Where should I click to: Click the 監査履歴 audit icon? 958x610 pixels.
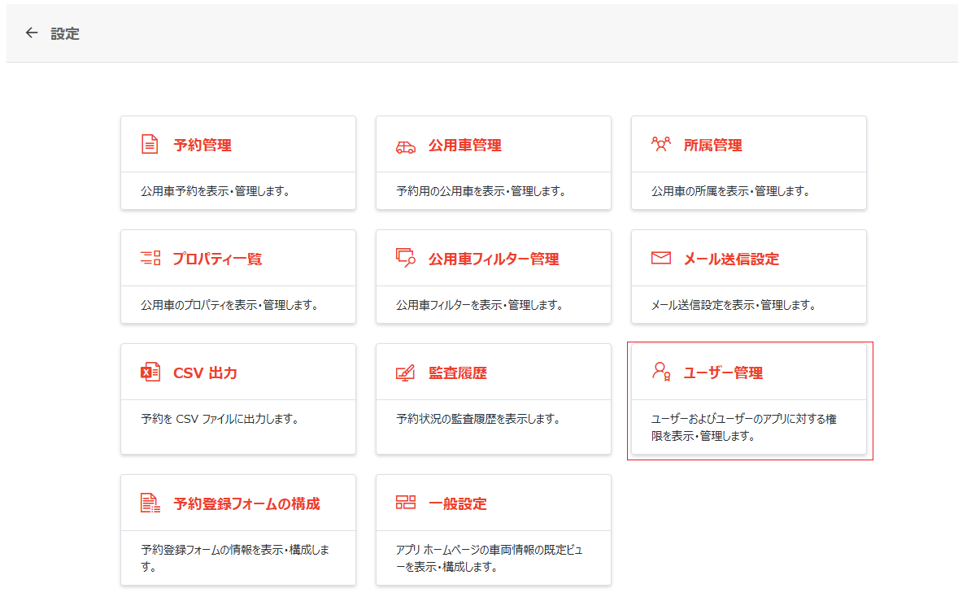click(x=405, y=373)
